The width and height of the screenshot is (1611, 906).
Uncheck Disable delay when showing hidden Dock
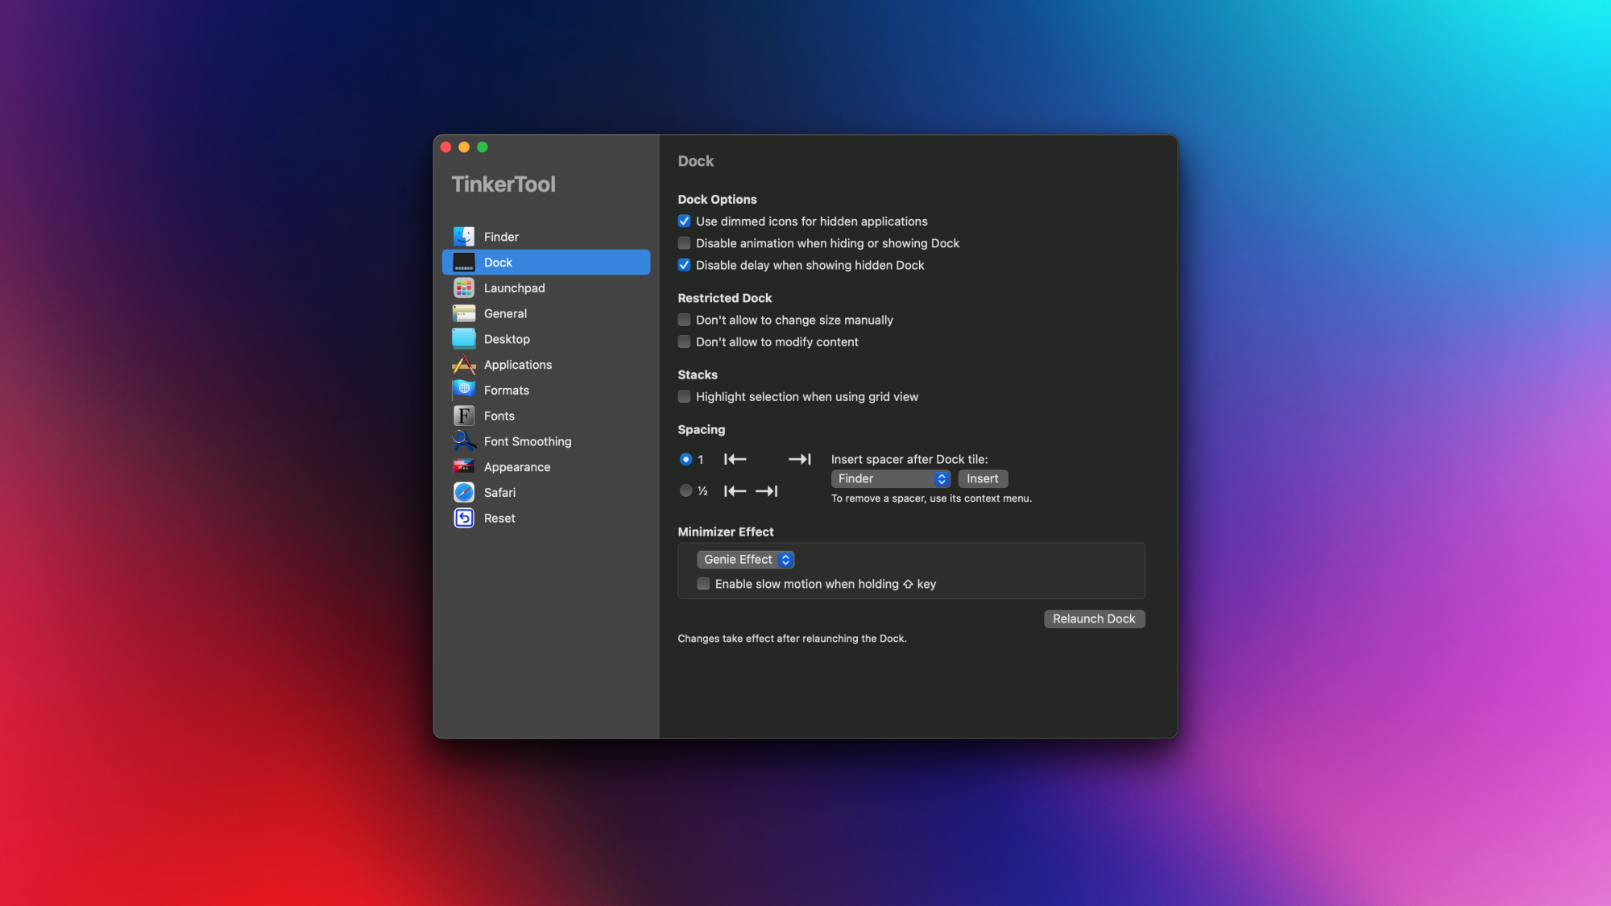[684, 265]
